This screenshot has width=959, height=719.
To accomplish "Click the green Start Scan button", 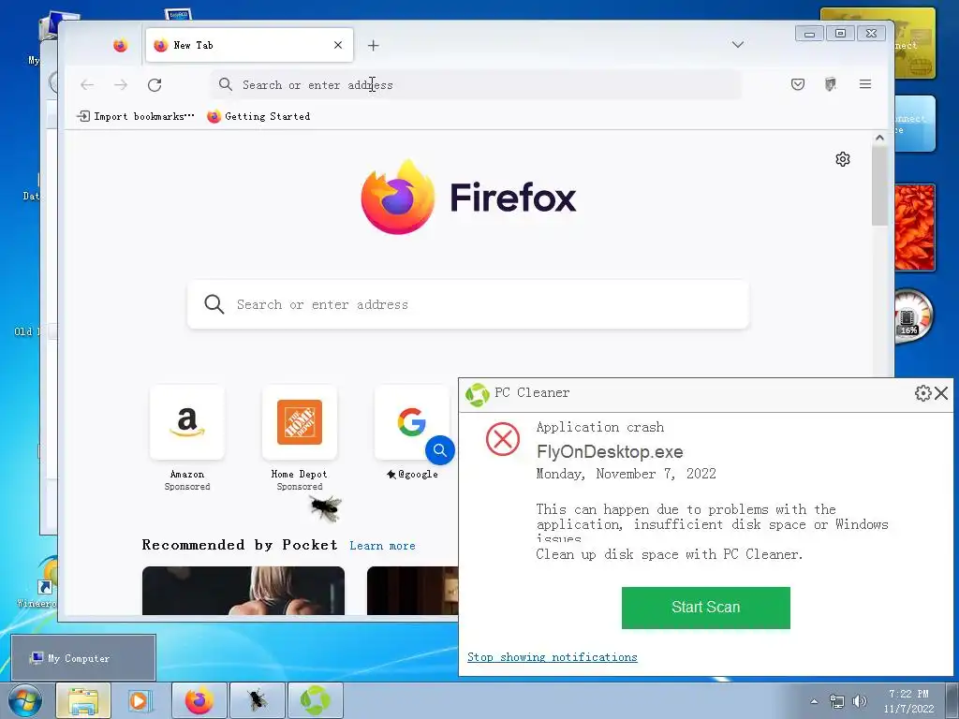I will (x=706, y=607).
